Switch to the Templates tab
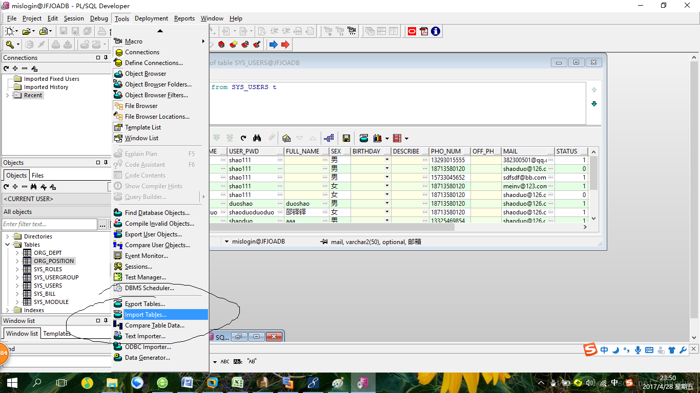 [57, 334]
